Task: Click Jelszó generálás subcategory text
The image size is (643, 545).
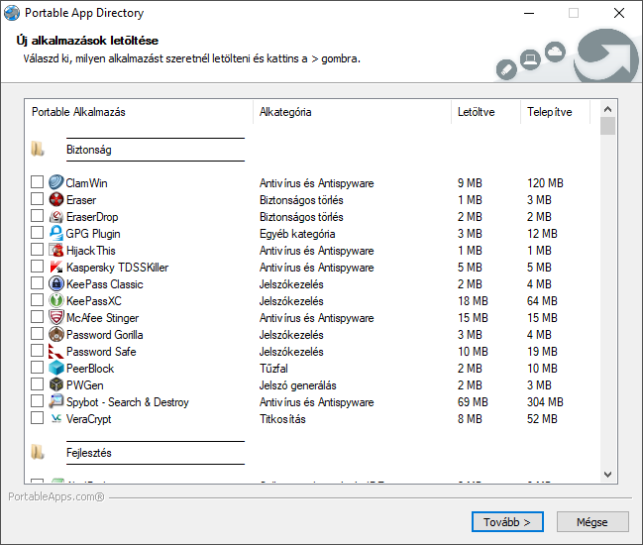Action: pos(297,385)
